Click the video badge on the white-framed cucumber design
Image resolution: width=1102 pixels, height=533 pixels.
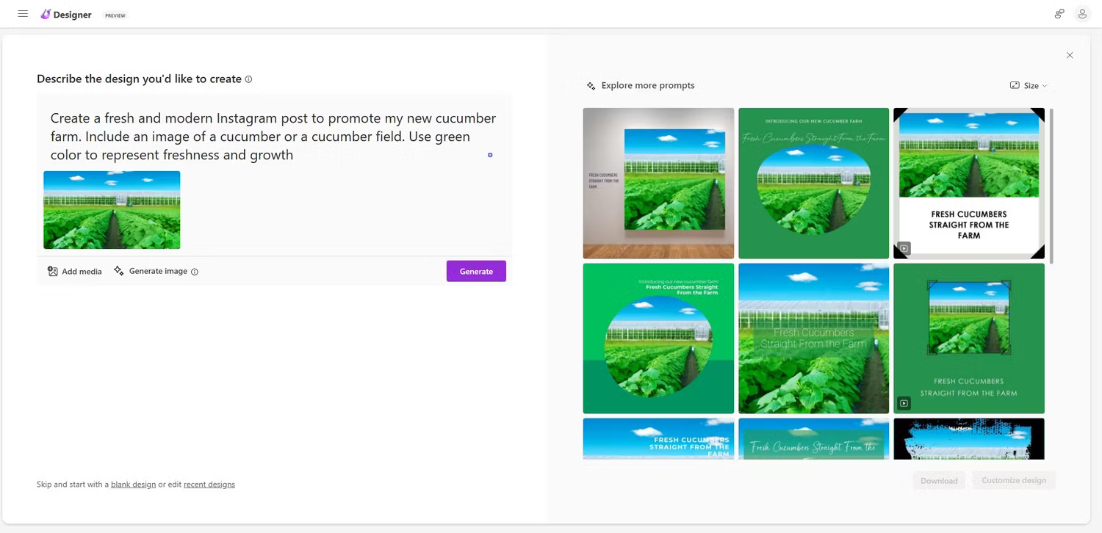904,248
